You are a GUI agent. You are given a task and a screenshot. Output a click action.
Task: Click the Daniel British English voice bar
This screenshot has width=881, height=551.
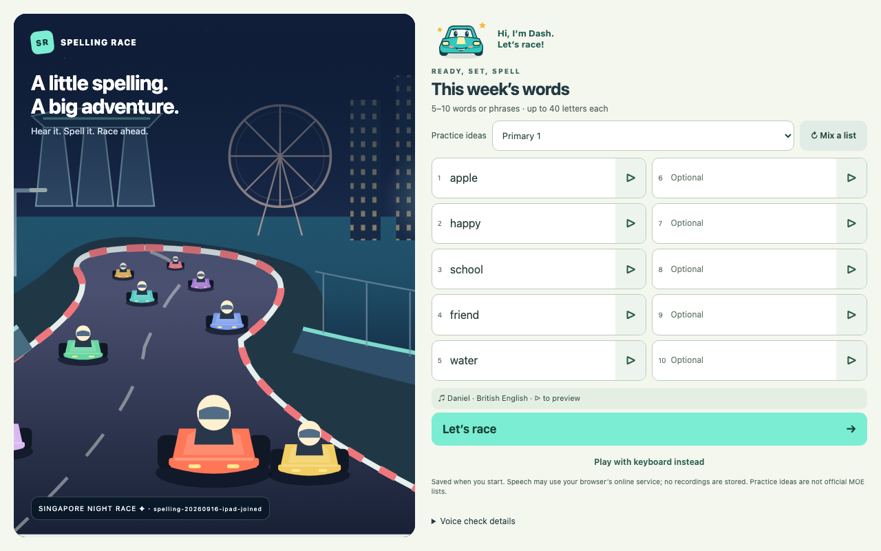pyautogui.click(x=649, y=398)
